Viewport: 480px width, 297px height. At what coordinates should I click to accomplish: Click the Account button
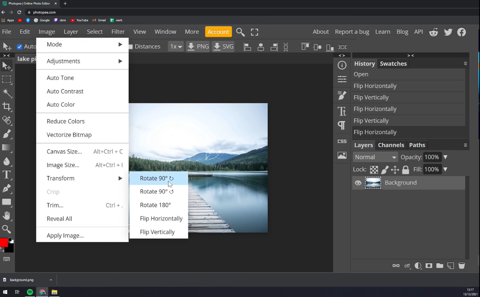pos(218,32)
